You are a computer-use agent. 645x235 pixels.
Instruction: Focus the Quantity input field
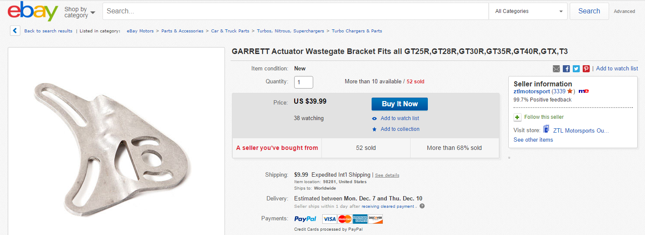(x=304, y=82)
